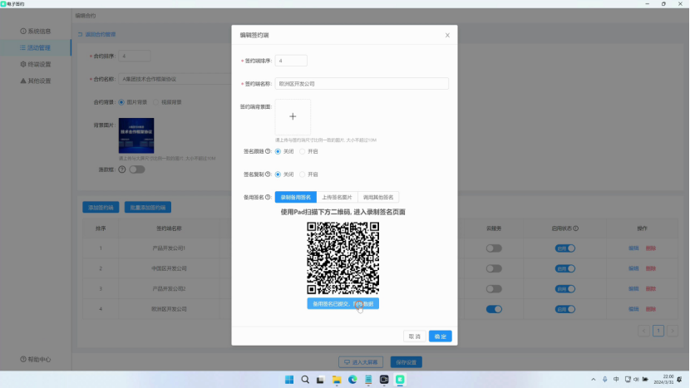Toggle 启用 status for 产品开发公司2
690x388 pixels.
(565, 288)
